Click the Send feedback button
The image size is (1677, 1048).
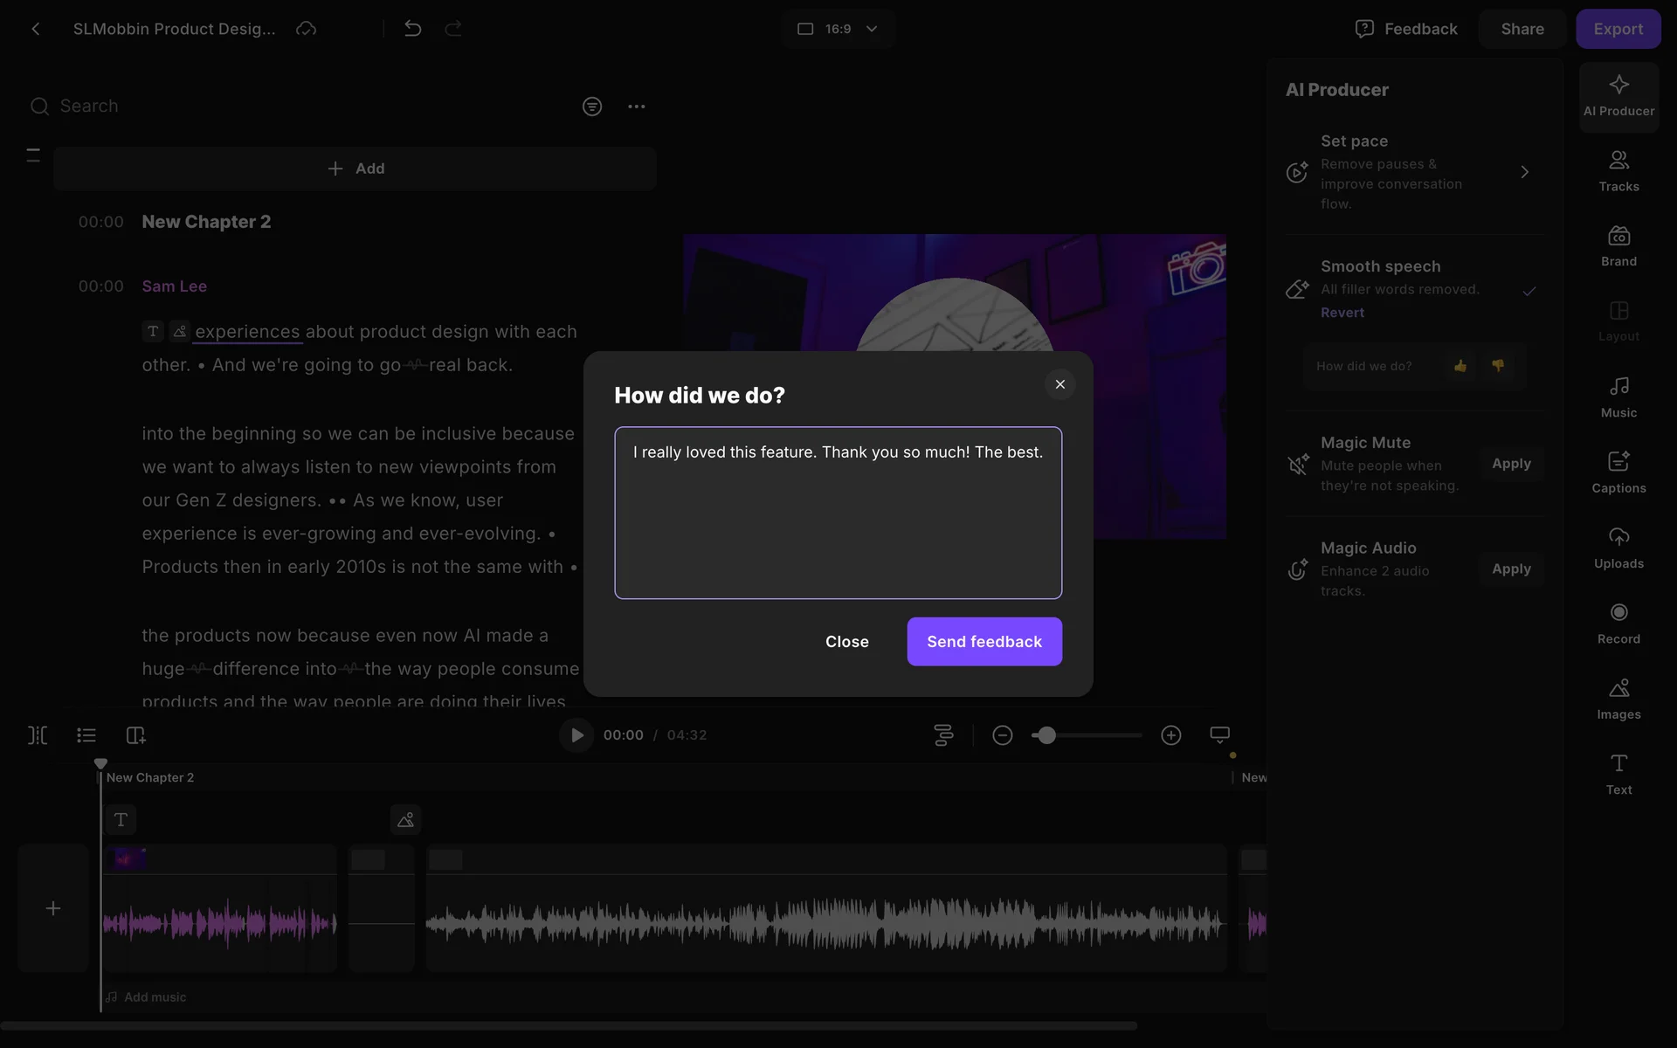coord(984,642)
